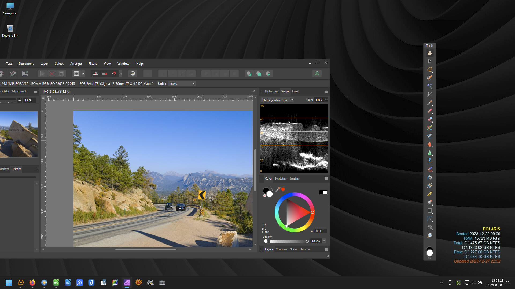
Task: Select the View (hand) tool in Tools panel
Action: [x=429, y=53]
